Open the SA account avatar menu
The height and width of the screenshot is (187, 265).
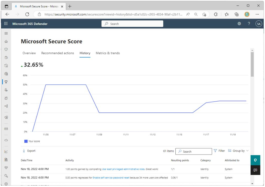point(259,24)
